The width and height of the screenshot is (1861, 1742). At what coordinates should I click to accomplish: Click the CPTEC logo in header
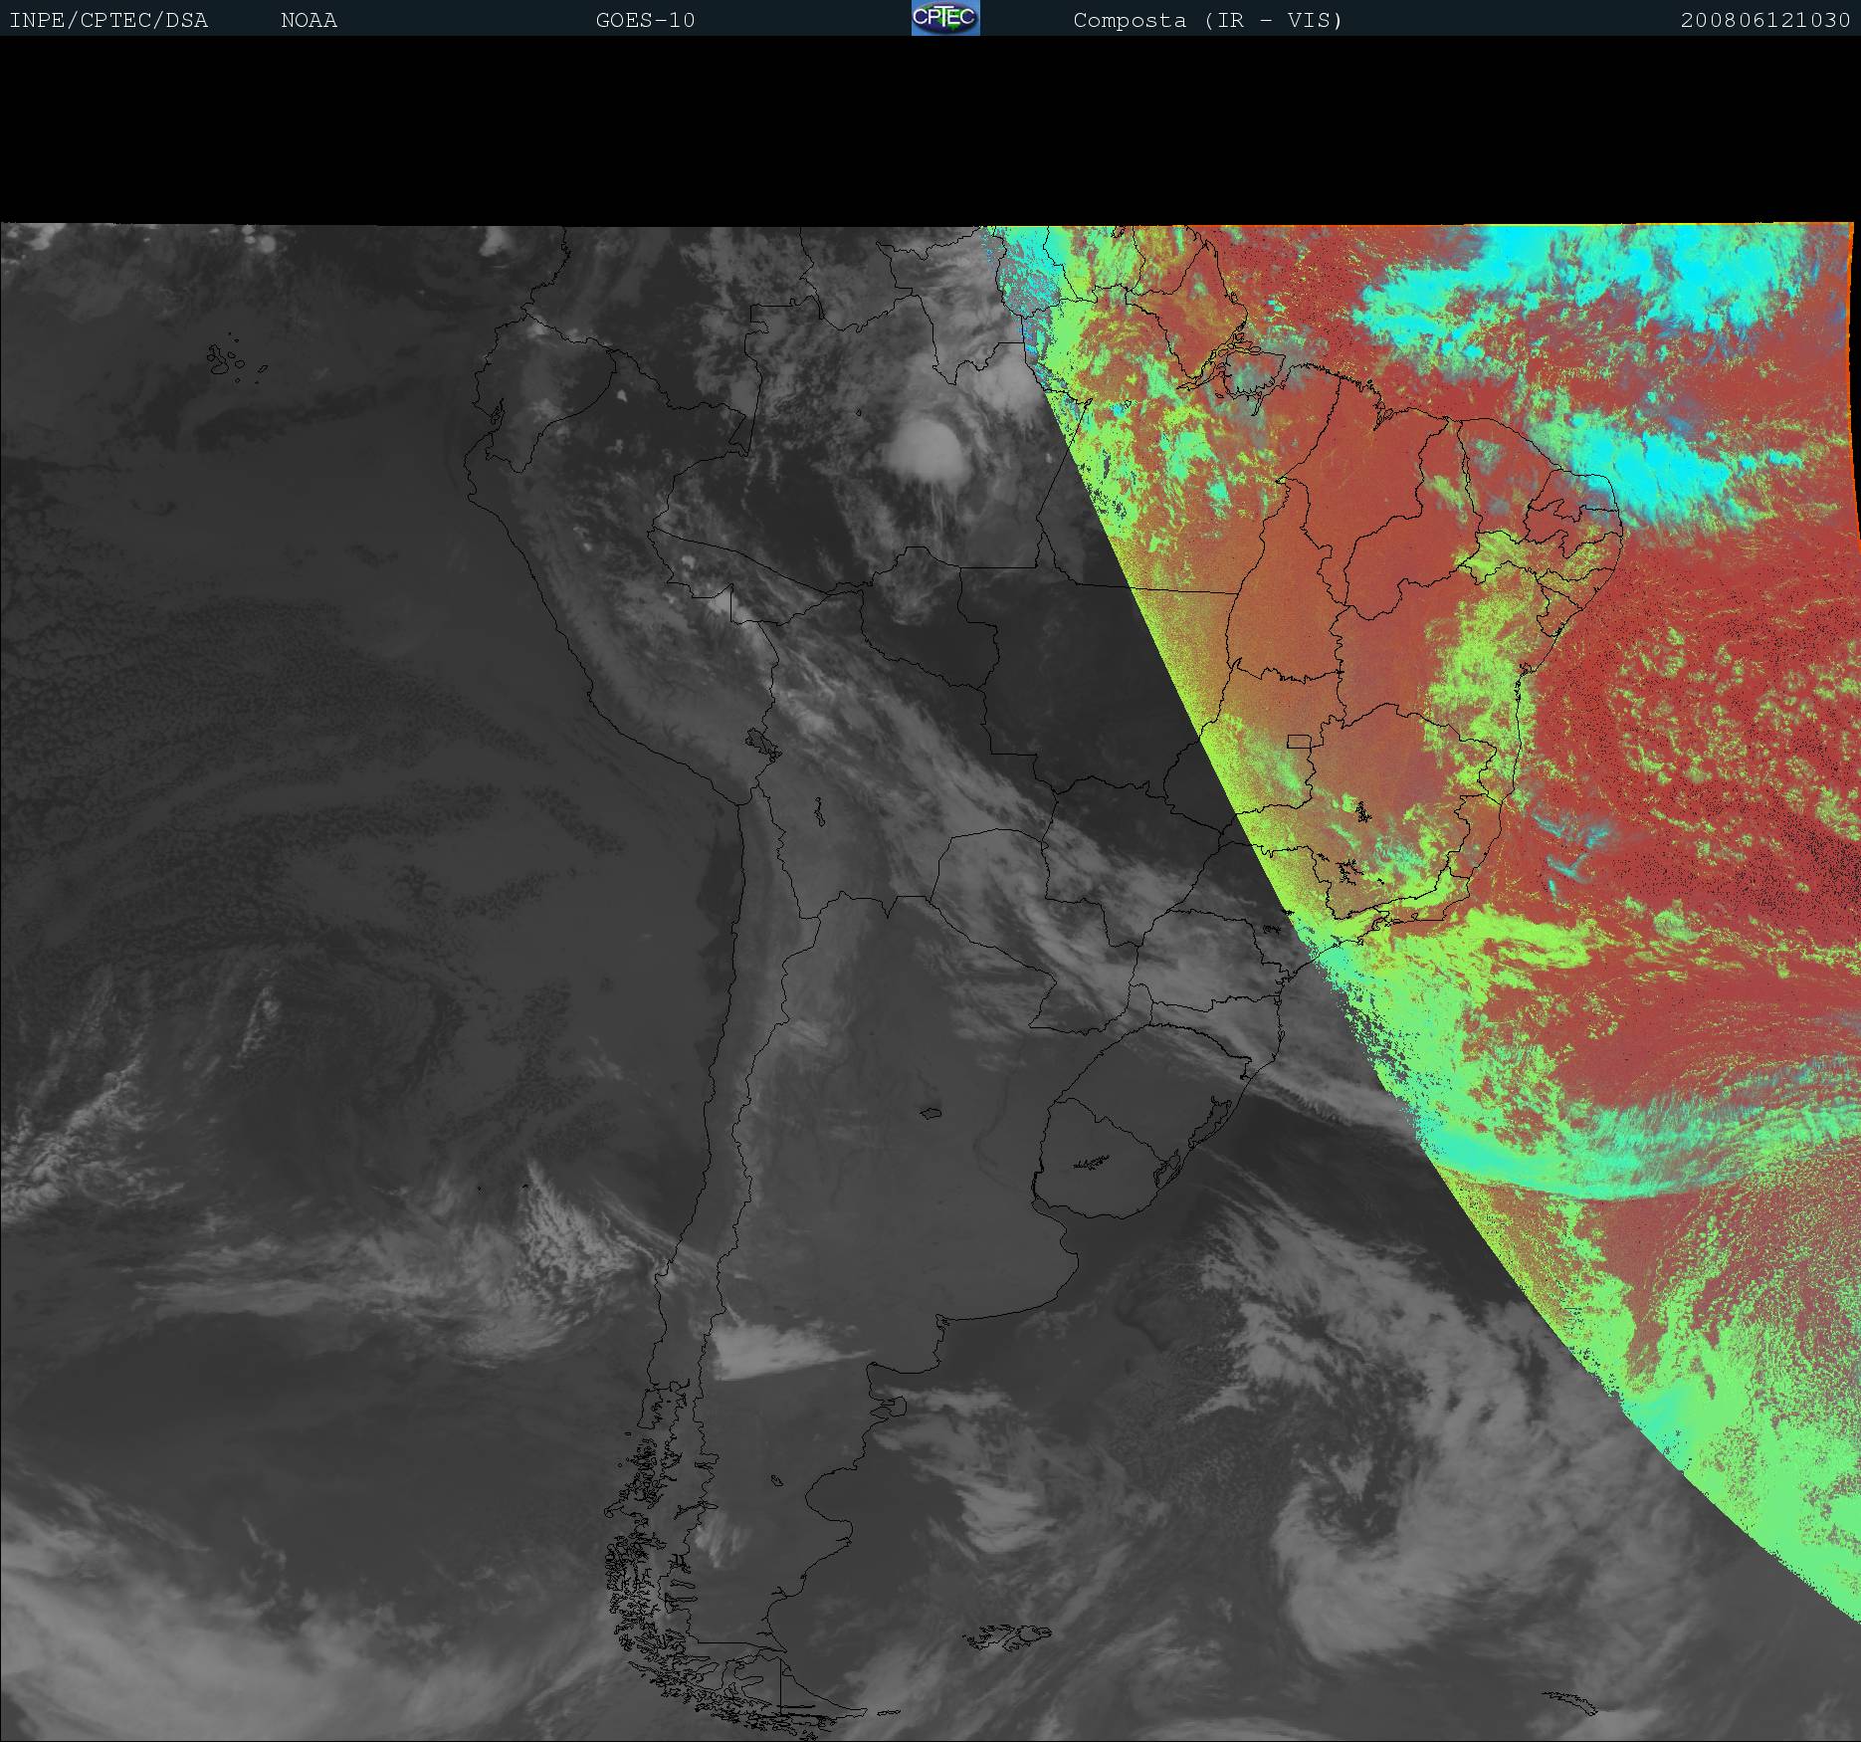[945, 18]
